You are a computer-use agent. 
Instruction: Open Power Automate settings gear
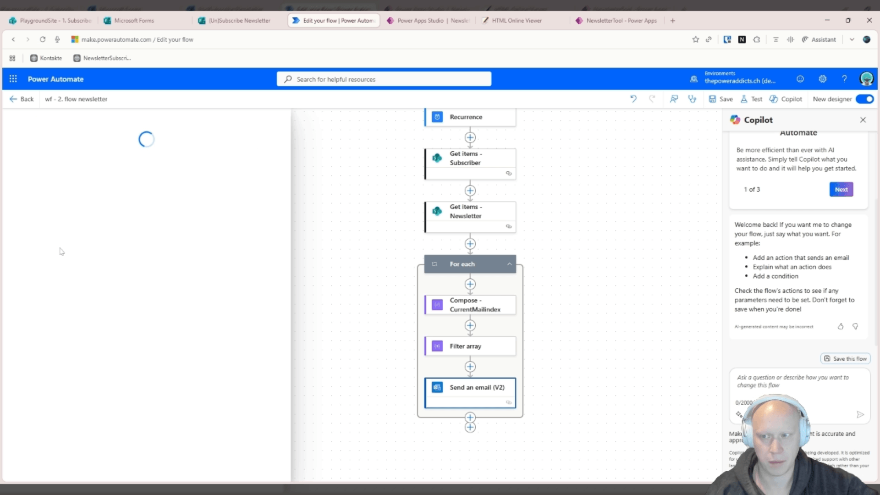click(x=823, y=79)
